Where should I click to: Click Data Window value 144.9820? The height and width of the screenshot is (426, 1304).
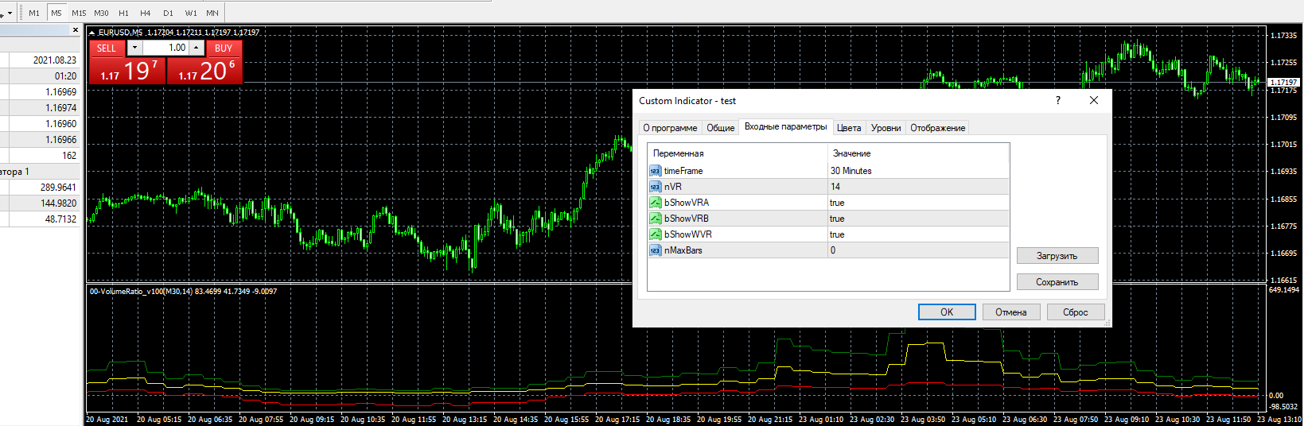(58, 203)
